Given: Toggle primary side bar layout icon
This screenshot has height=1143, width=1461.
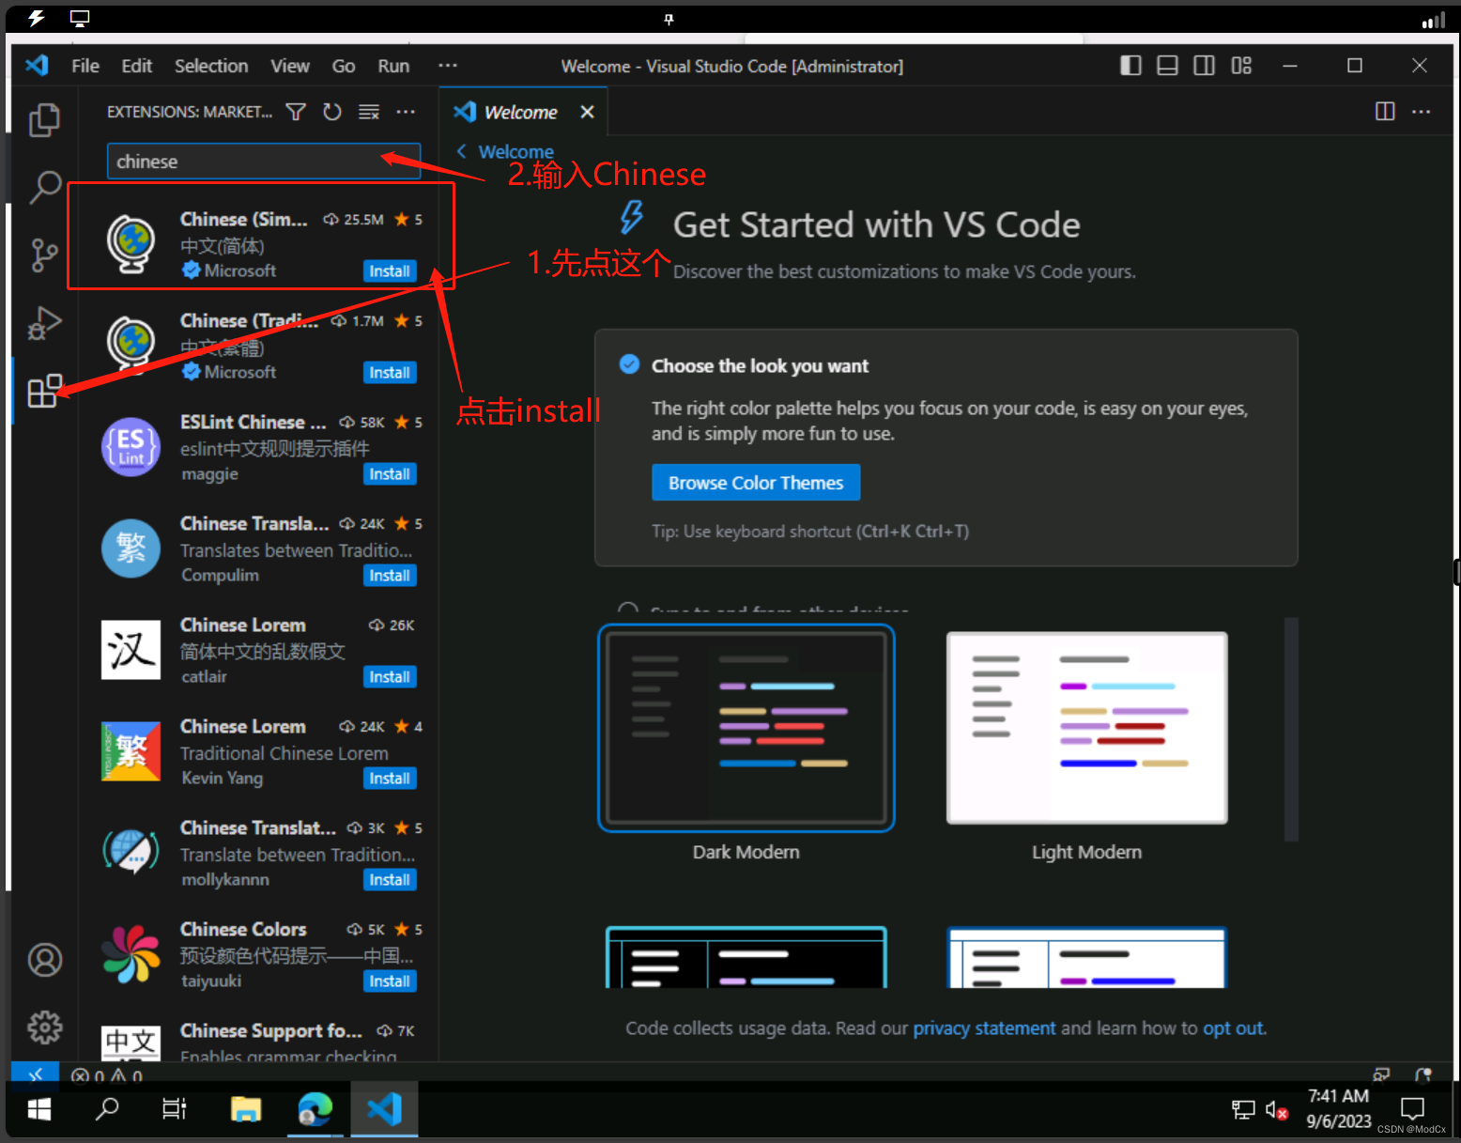Looking at the screenshot, I should [1130, 66].
